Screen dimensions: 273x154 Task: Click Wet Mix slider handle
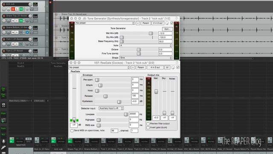click(151, 33)
